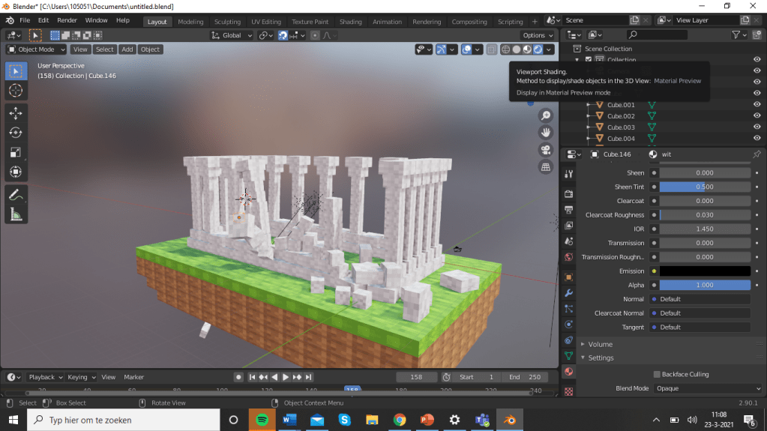Click the black Emission color swatch
767x431 pixels.
[x=704, y=271]
